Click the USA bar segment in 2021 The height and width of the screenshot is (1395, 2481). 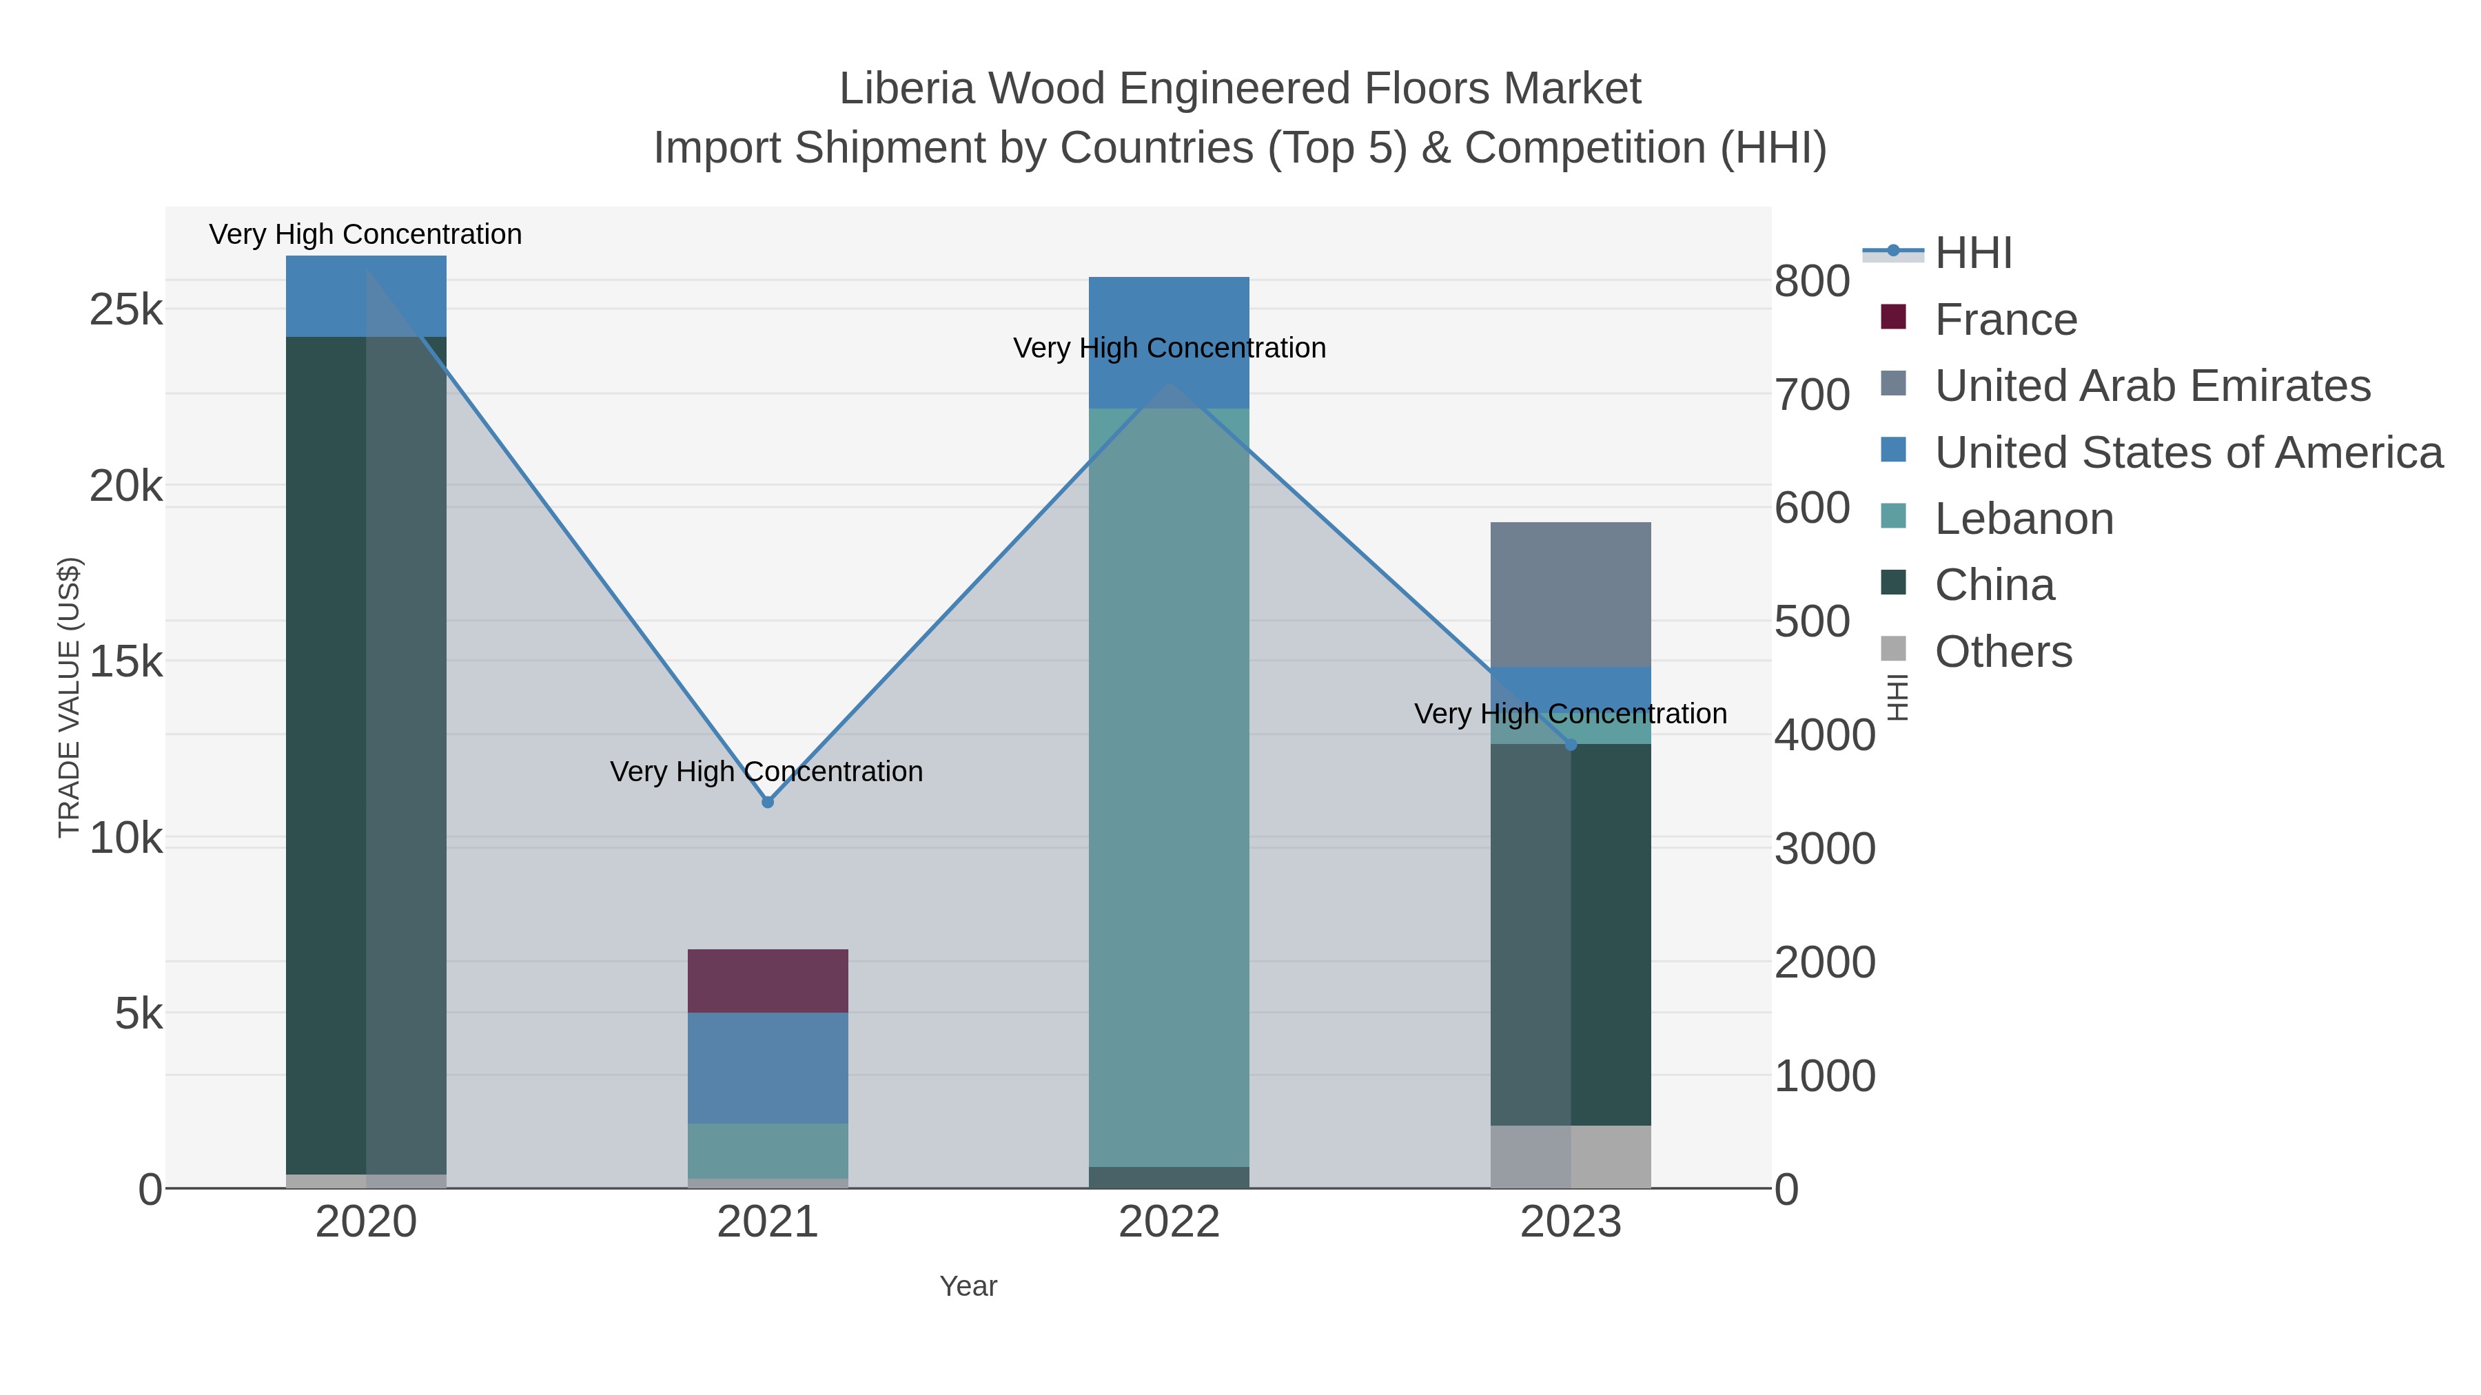tap(768, 1068)
